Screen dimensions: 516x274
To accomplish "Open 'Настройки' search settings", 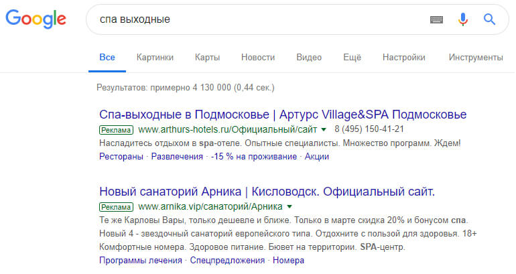I will 404,57.
